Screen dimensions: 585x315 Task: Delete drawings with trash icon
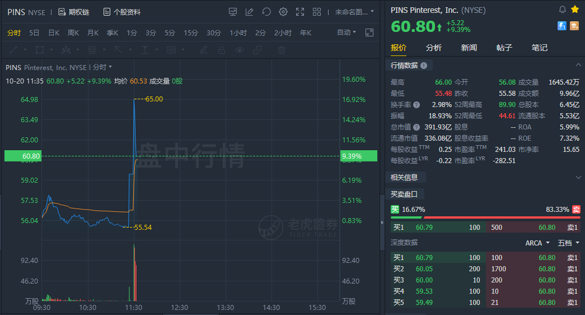[x=282, y=50]
